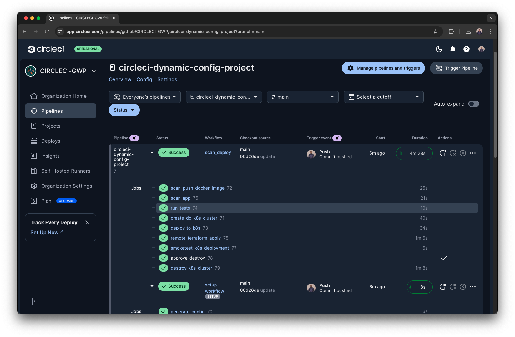The height and width of the screenshot is (337, 515).
Task: Open the Pipelines section in the sidebar
Action: 52,111
